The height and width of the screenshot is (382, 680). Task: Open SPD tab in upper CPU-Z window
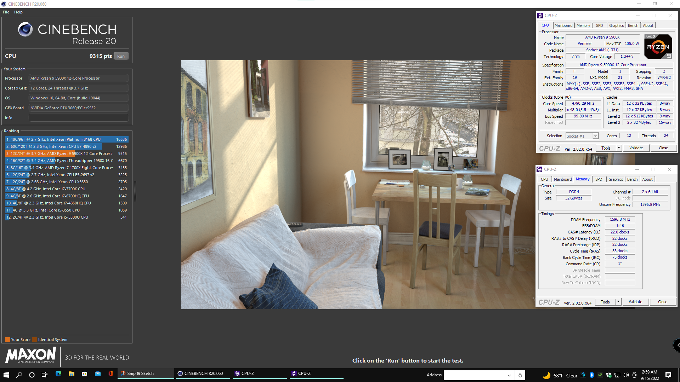[x=599, y=25]
